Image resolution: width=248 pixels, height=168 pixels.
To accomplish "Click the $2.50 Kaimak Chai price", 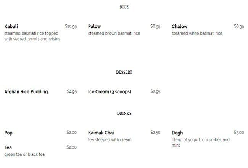I will pos(155,133).
